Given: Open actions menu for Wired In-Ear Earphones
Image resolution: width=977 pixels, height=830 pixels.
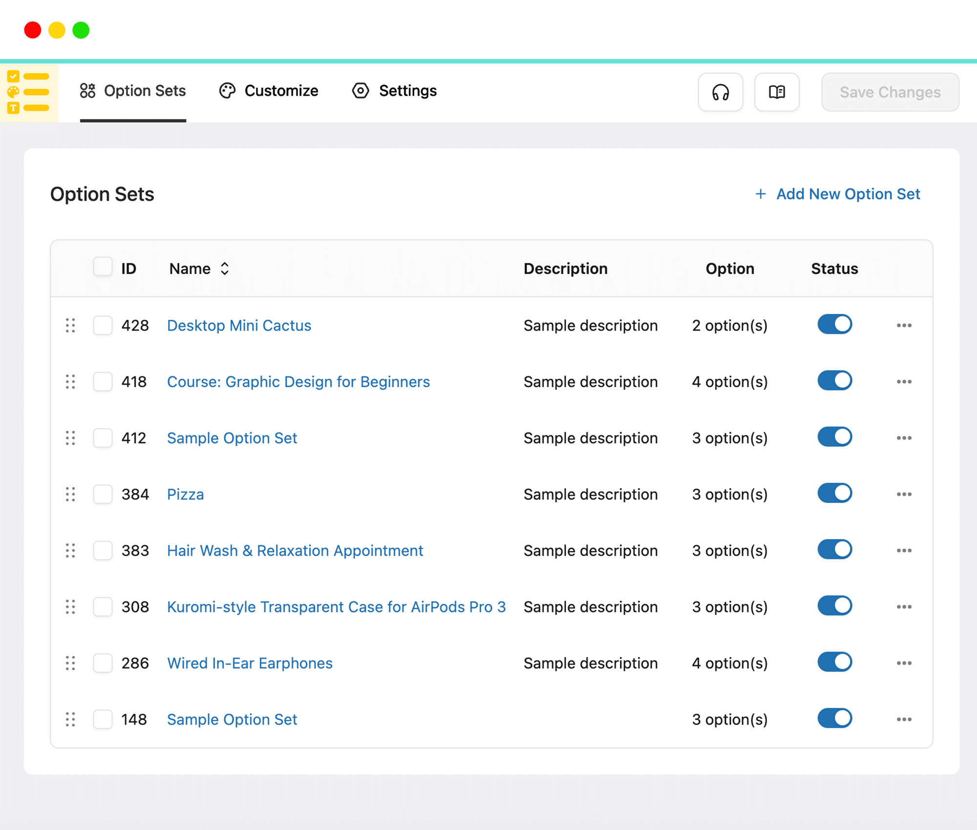Looking at the screenshot, I should [904, 663].
